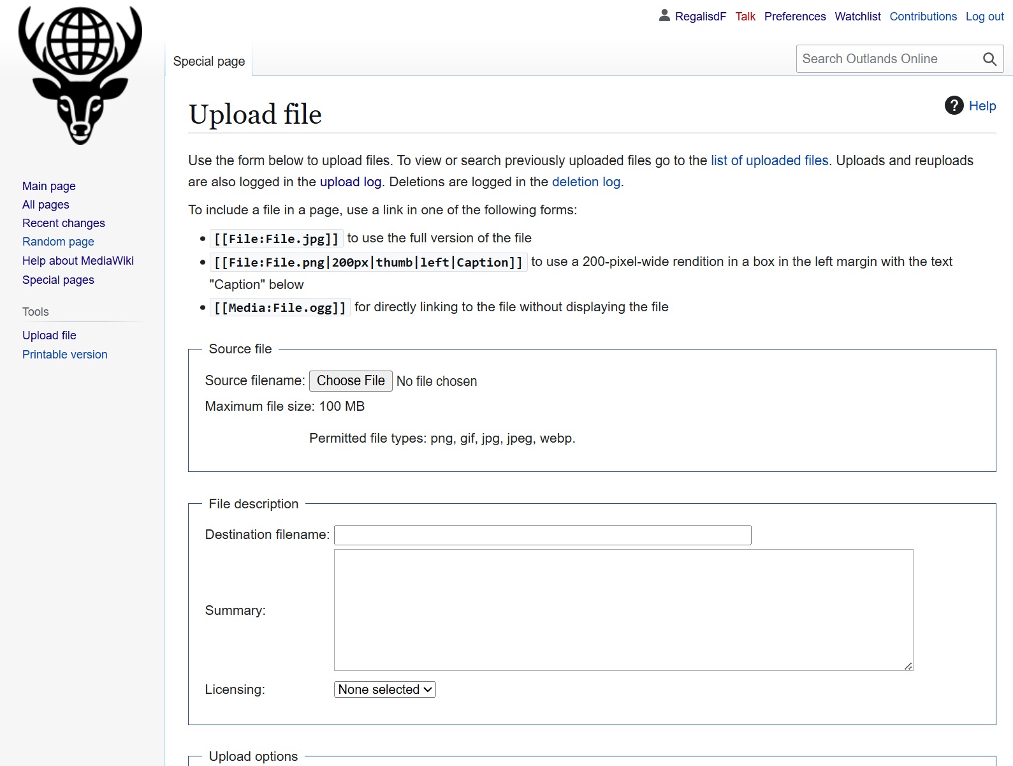This screenshot has height=766, width=1013.
Task: Click inside the Summary text area
Action: coord(623,610)
